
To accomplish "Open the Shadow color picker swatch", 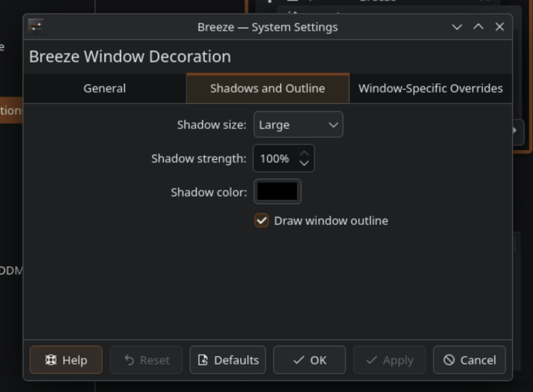I will [278, 192].
